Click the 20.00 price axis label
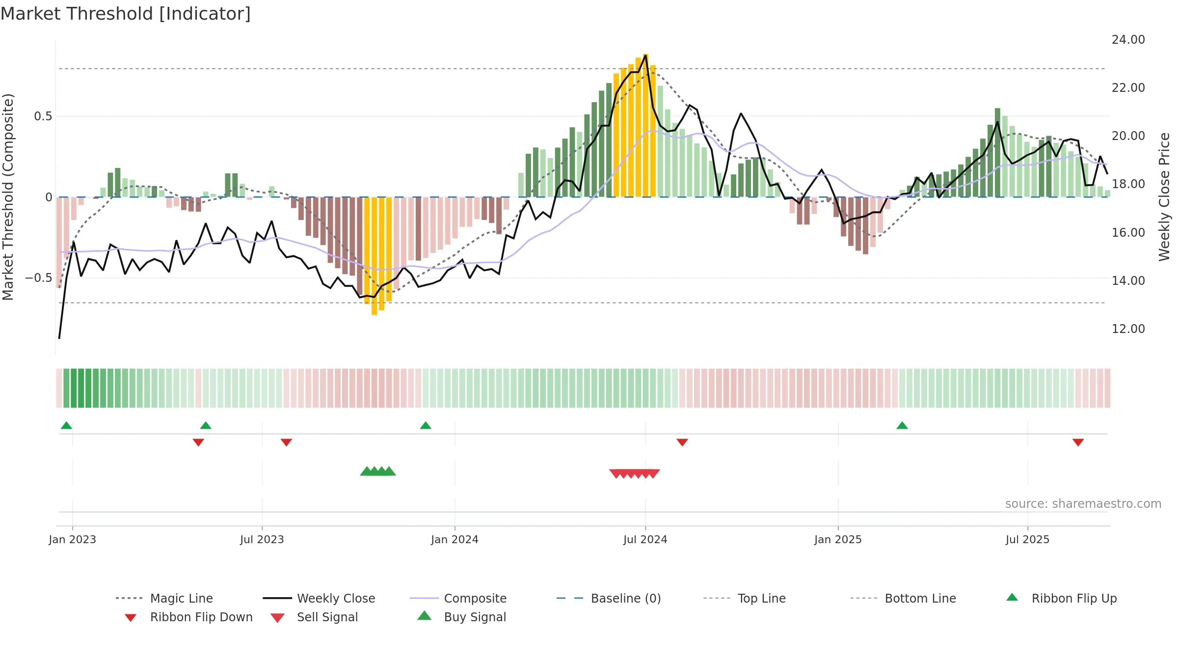 pos(1128,136)
